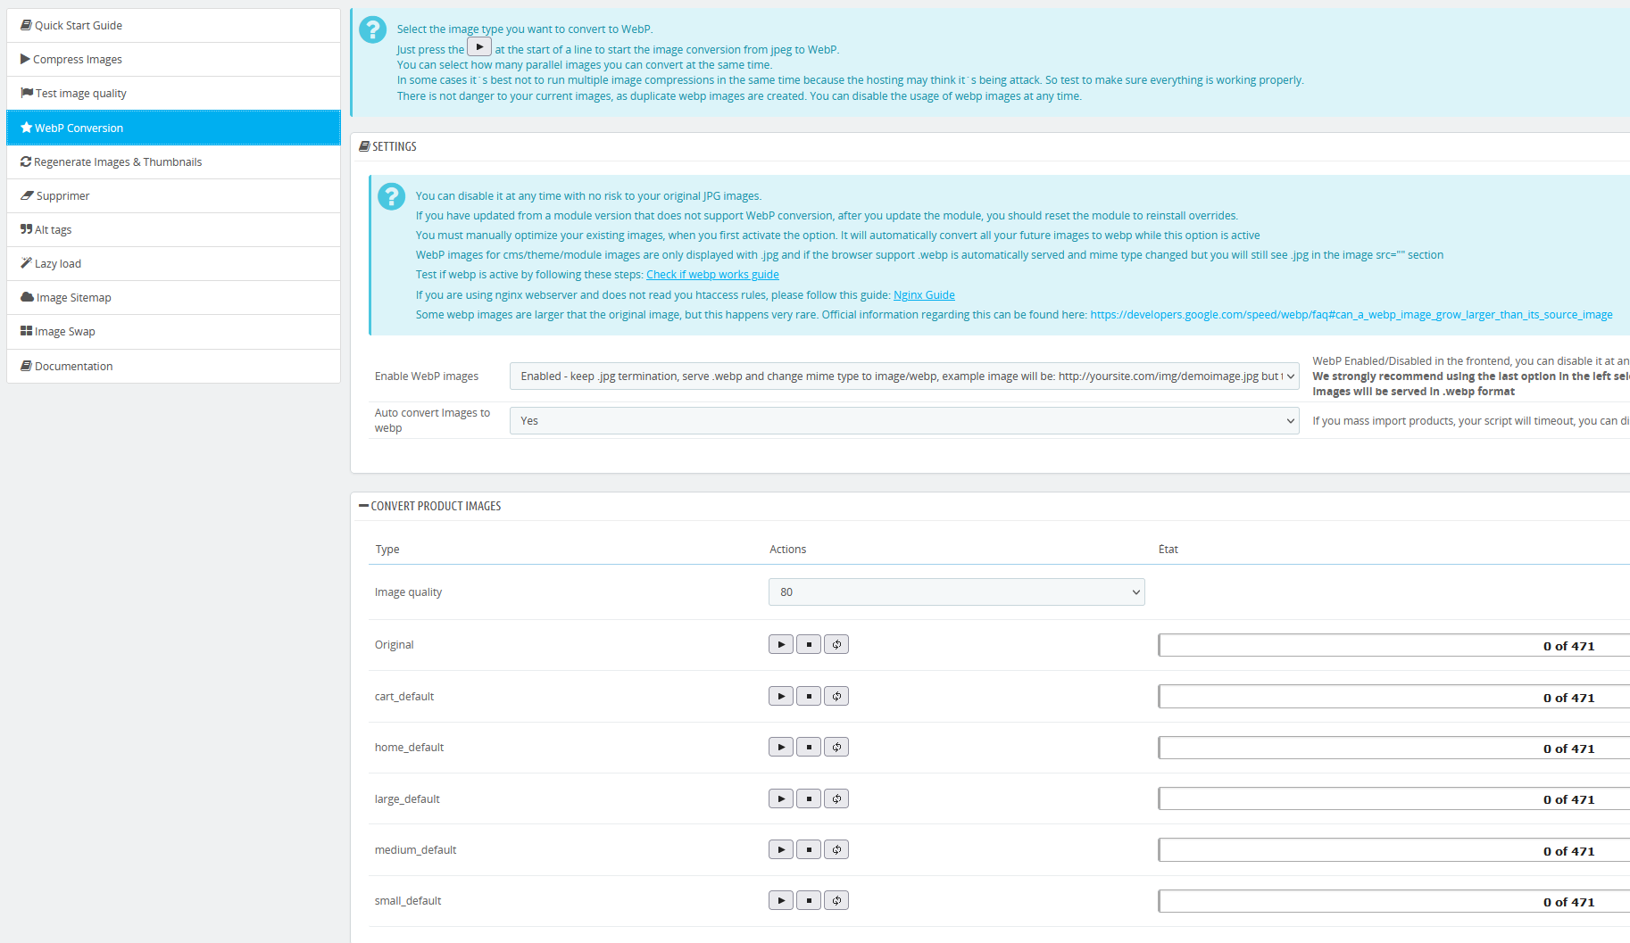The image size is (1630, 943).
Task: Open the Nginx Guide link
Action: coord(924,295)
